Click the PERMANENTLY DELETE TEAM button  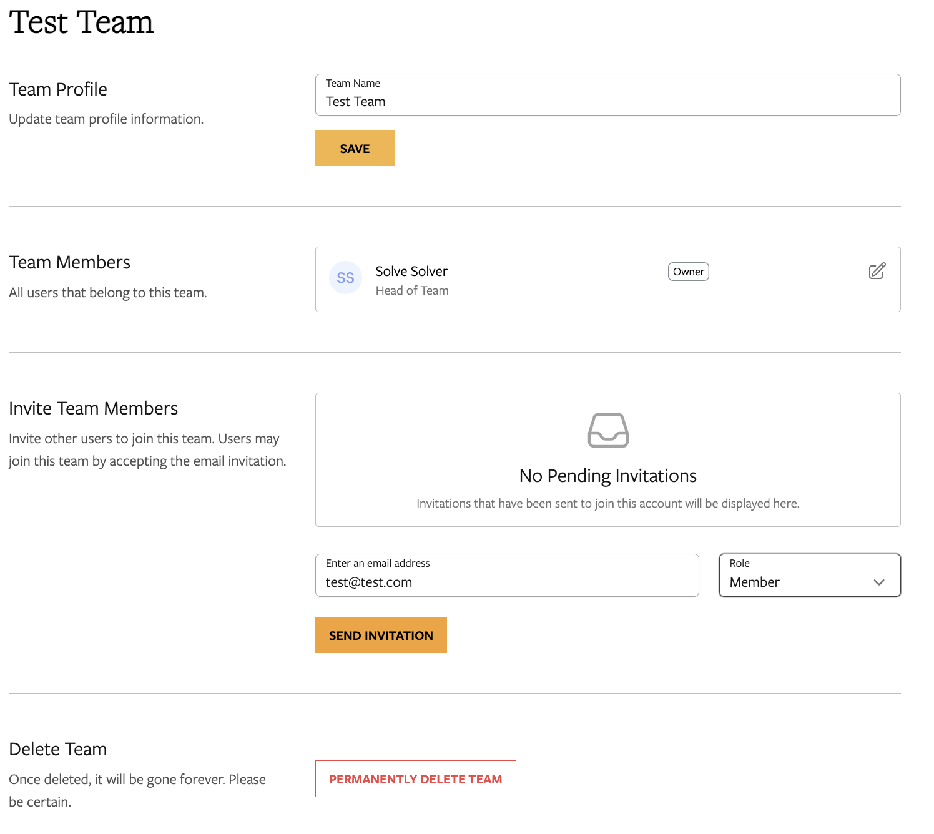[x=415, y=779]
